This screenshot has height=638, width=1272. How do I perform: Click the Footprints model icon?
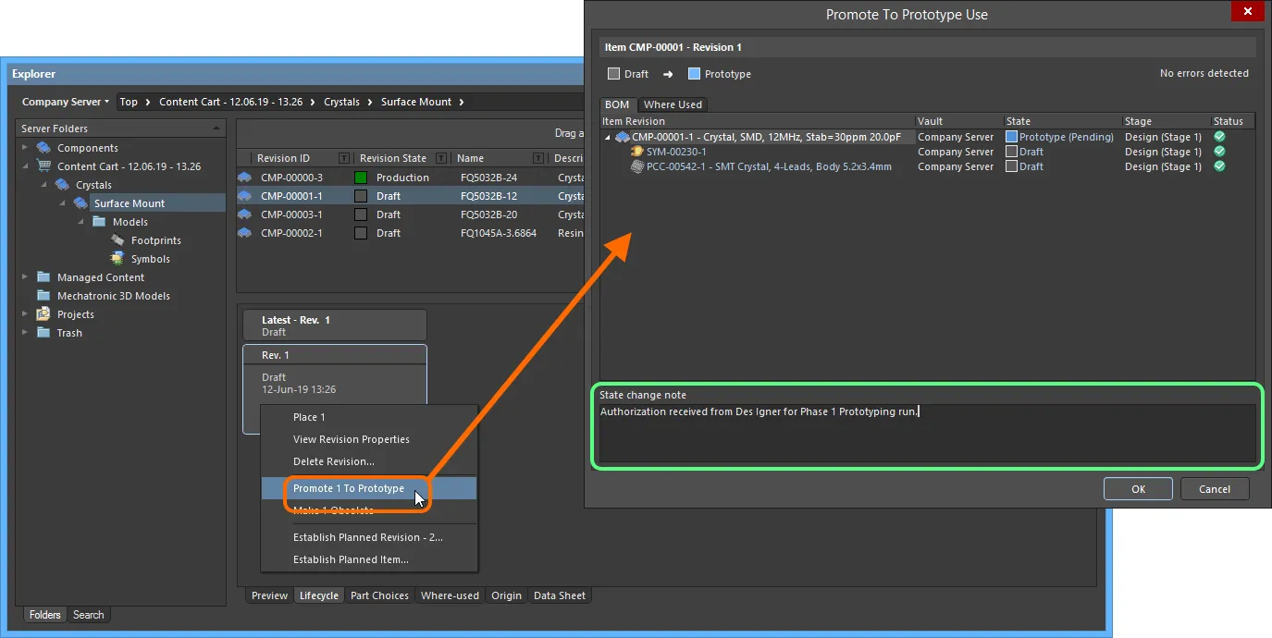pos(117,240)
